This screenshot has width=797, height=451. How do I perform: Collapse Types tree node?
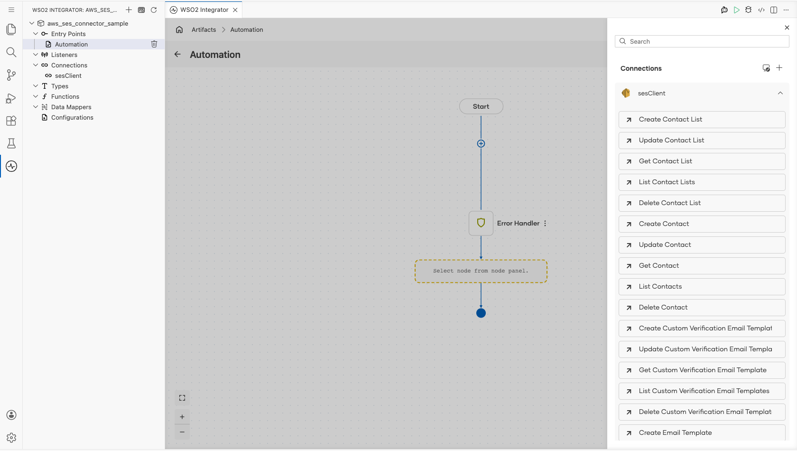pyautogui.click(x=36, y=86)
